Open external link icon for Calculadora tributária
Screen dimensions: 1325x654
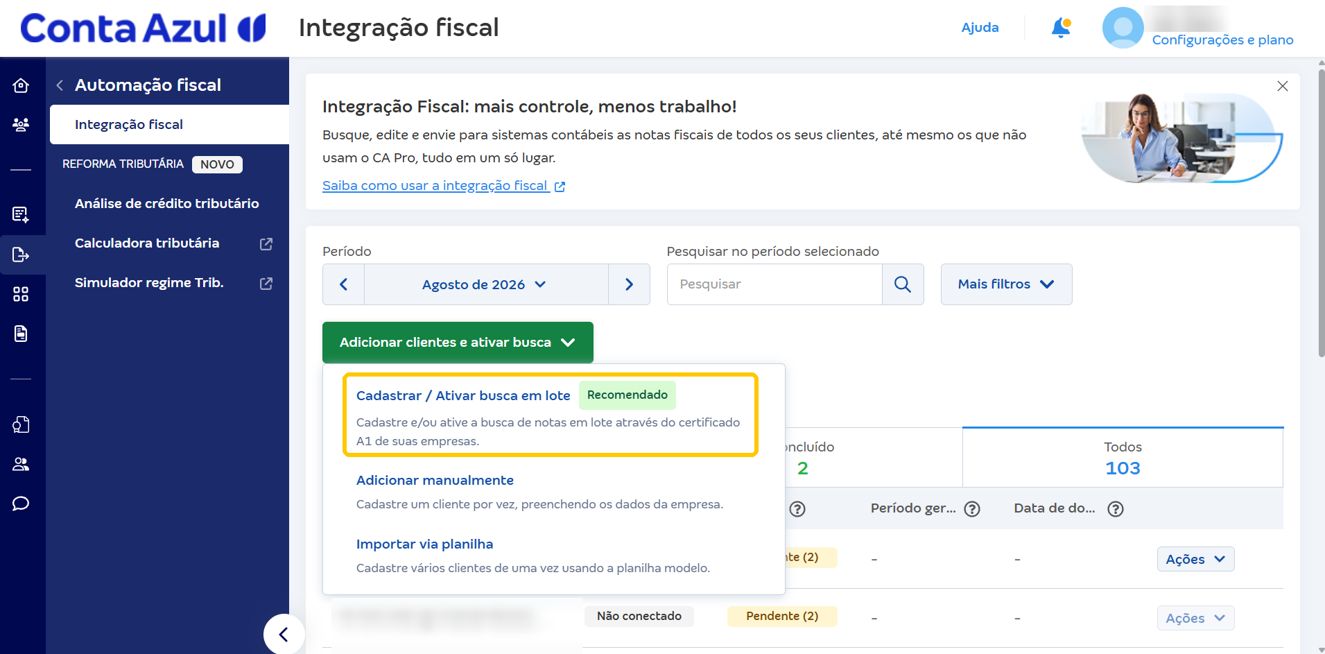(x=266, y=244)
